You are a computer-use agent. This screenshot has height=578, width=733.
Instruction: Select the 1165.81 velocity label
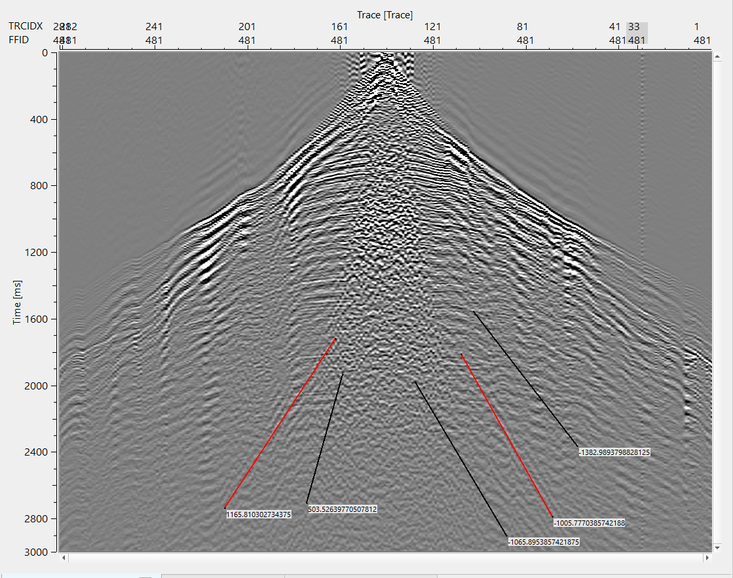point(258,515)
